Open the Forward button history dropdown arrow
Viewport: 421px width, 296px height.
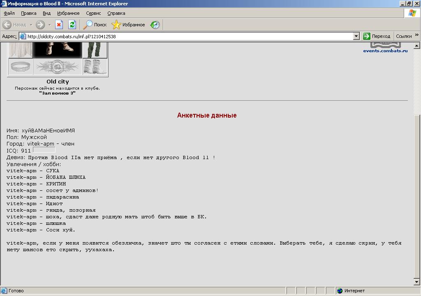49,25
